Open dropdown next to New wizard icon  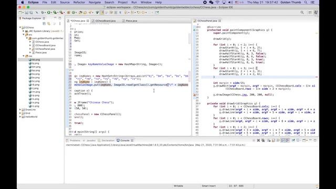click(23, 13)
